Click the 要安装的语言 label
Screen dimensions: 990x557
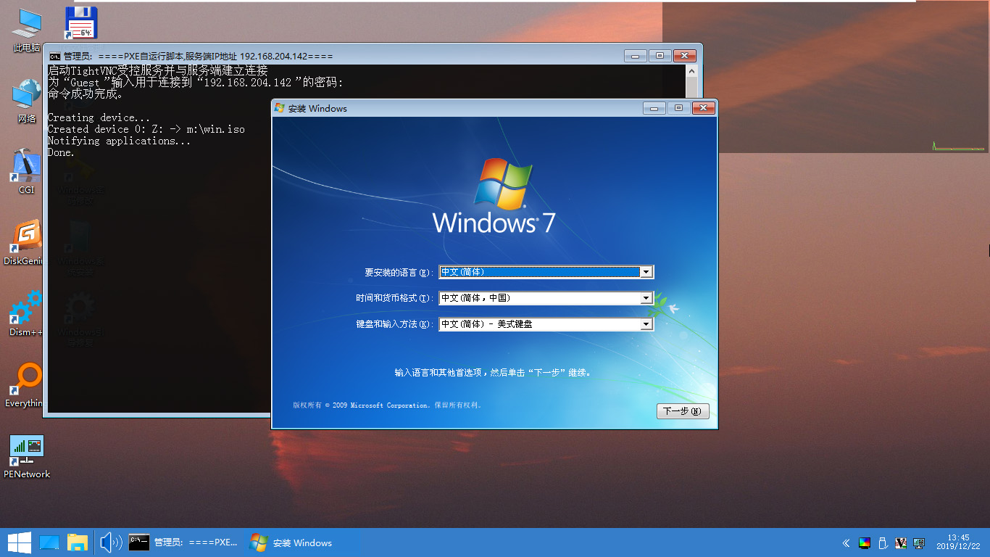tap(399, 273)
